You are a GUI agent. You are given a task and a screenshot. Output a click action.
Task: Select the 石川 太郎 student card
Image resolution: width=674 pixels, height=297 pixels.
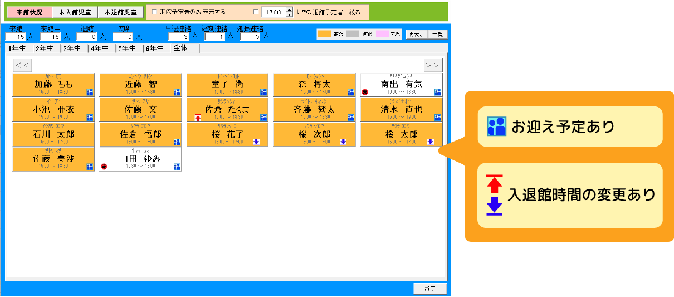click(x=53, y=134)
